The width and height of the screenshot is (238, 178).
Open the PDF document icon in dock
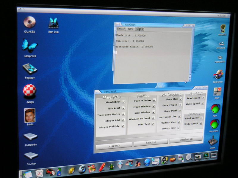click(x=40, y=173)
